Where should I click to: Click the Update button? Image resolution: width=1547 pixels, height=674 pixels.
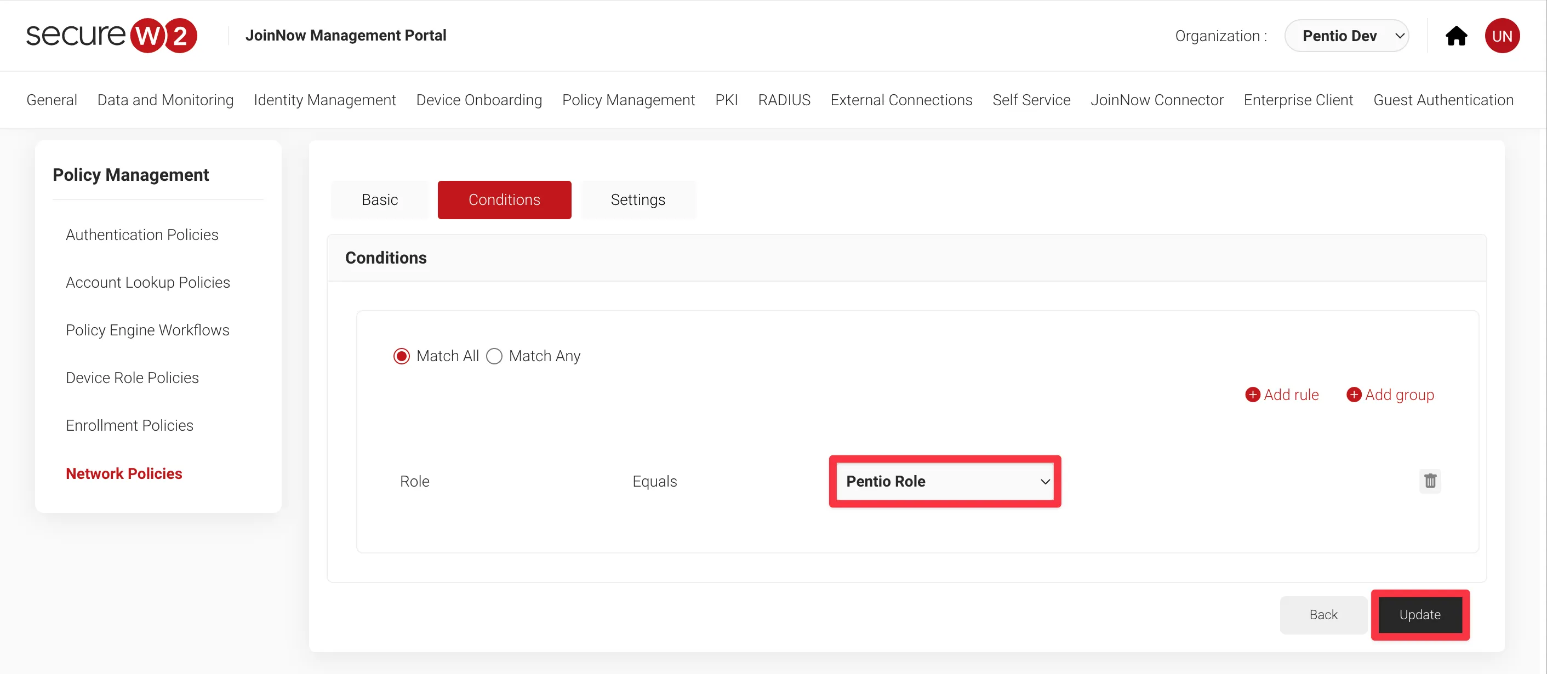tap(1420, 614)
